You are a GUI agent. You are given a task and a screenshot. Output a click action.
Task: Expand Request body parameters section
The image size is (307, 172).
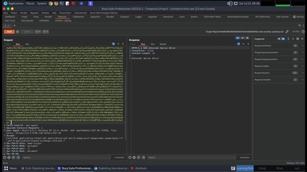[x=279, y=59]
